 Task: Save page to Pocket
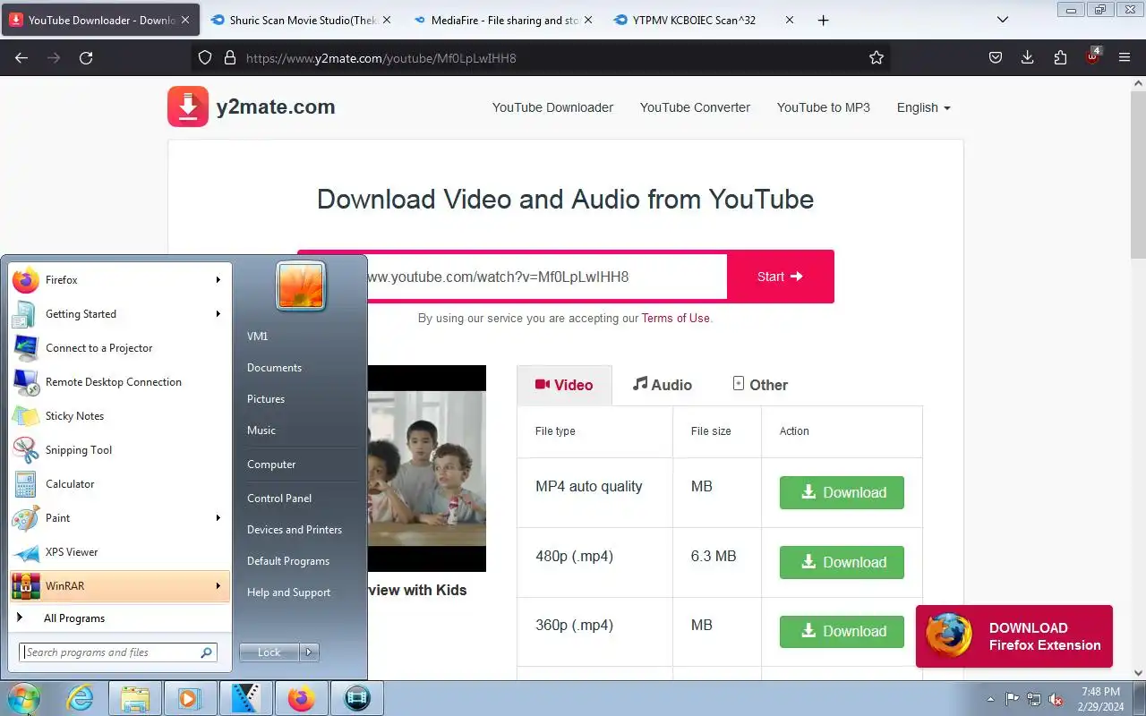tap(996, 57)
